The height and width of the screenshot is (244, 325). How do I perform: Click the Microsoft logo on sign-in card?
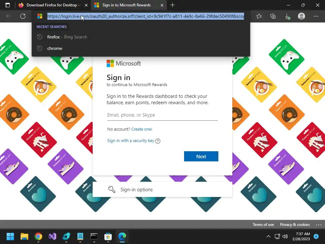coord(123,64)
